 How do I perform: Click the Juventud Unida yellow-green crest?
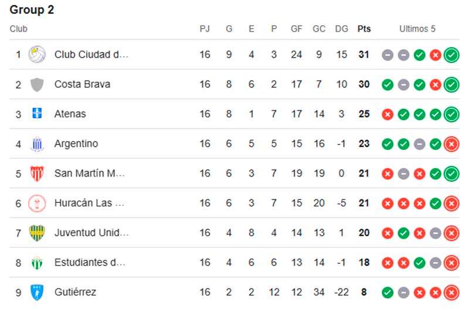37,233
